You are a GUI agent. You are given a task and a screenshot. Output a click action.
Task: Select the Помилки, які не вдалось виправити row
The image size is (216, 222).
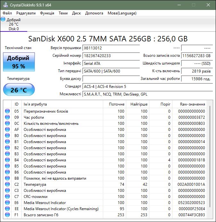click(105, 178)
